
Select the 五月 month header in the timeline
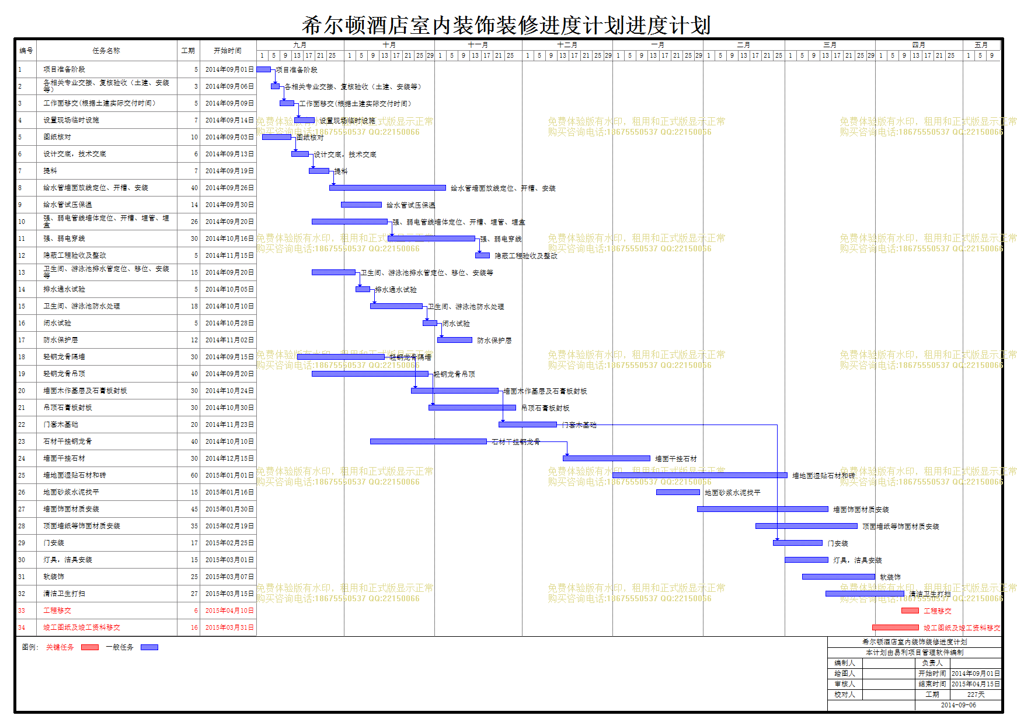click(981, 45)
